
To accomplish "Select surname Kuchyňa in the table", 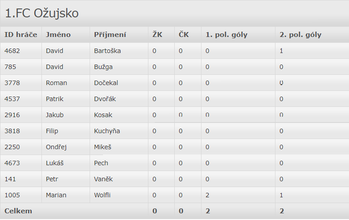I will [x=107, y=131].
